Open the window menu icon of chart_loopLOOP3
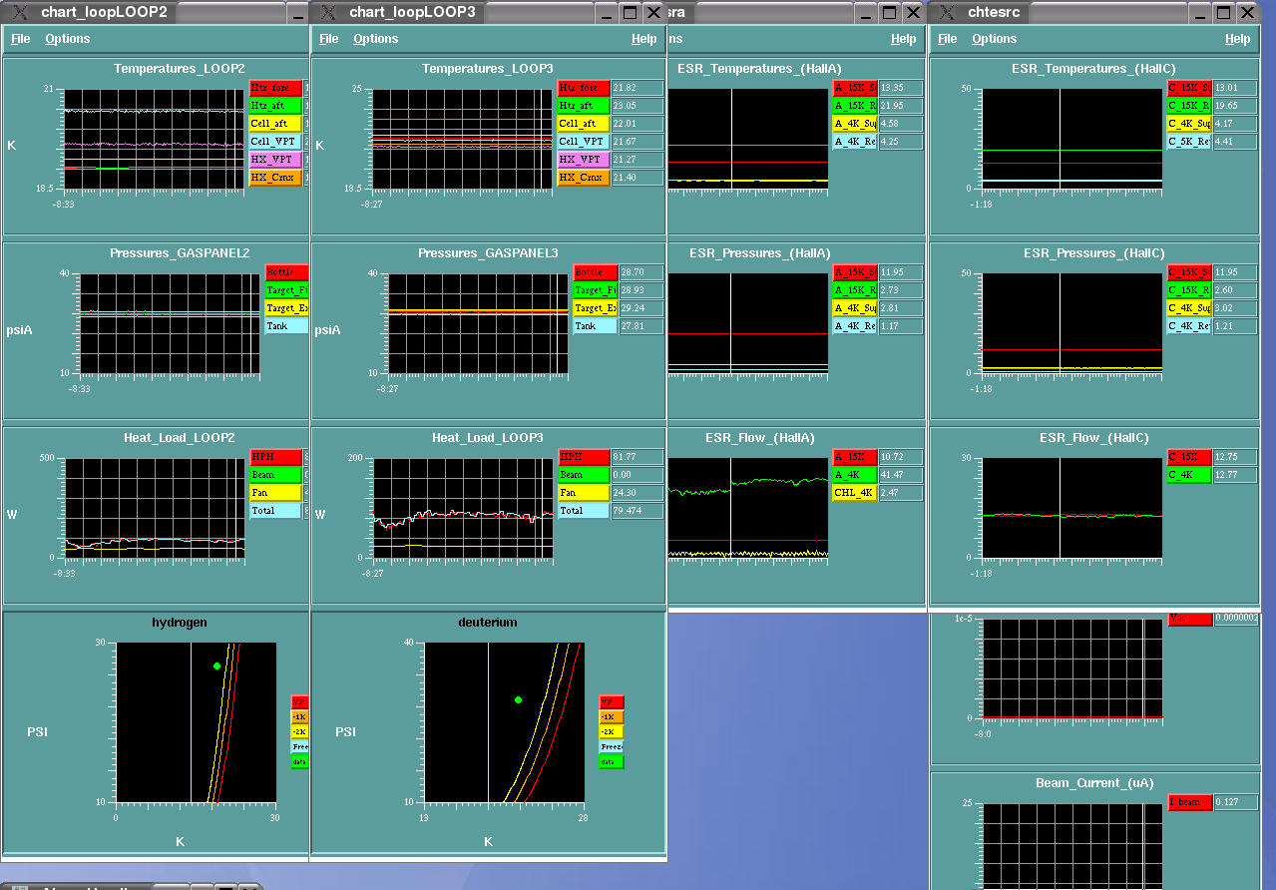Viewport: 1276px width, 890px height. pyautogui.click(x=328, y=13)
